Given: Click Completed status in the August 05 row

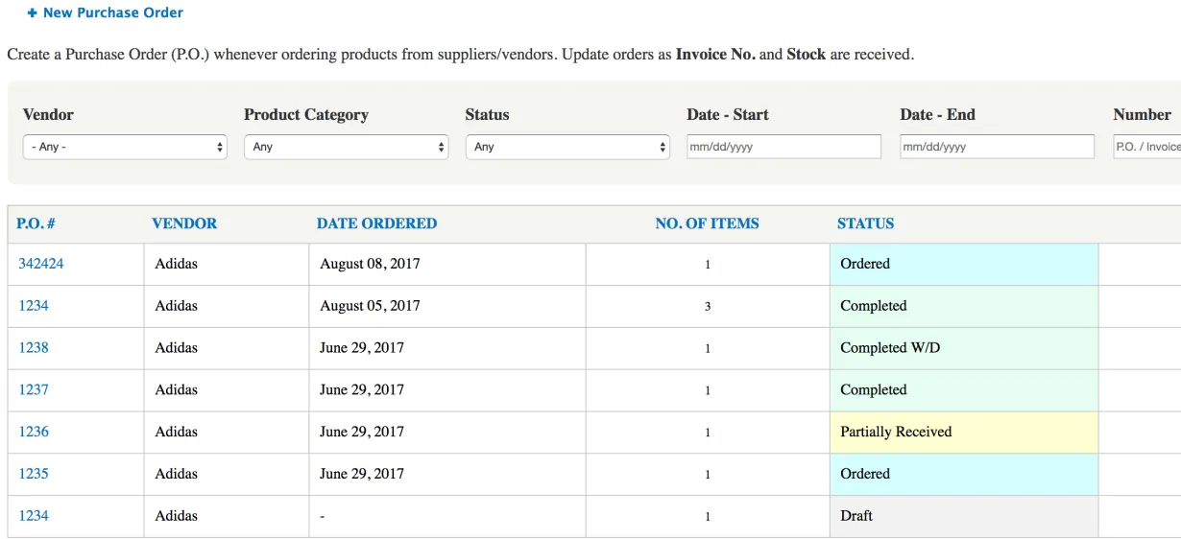Looking at the screenshot, I should point(964,306).
